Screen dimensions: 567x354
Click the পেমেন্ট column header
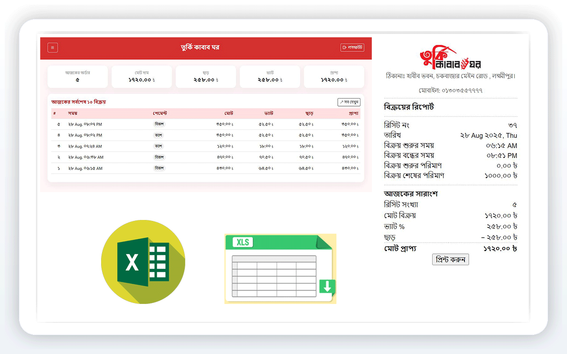pos(160,114)
